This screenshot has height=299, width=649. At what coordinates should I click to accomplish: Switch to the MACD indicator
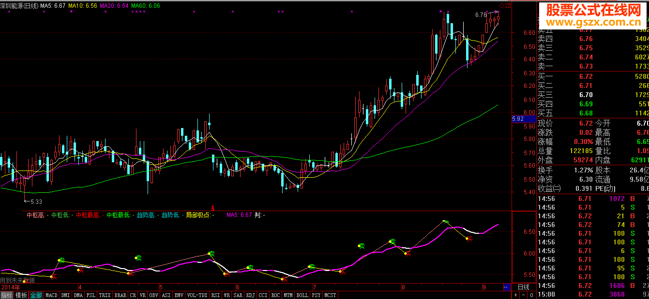coord(51,295)
